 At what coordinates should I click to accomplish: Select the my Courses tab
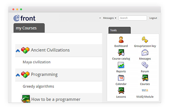[x=29, y=28]
